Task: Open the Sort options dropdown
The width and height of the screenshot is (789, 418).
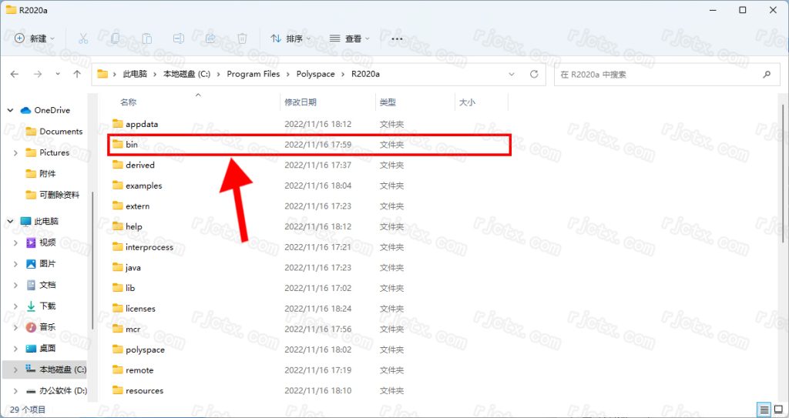Action: tap(290, 38)
